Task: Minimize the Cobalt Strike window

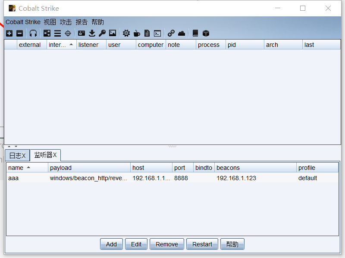Action: pyautogui.click(x=278, y=8)
